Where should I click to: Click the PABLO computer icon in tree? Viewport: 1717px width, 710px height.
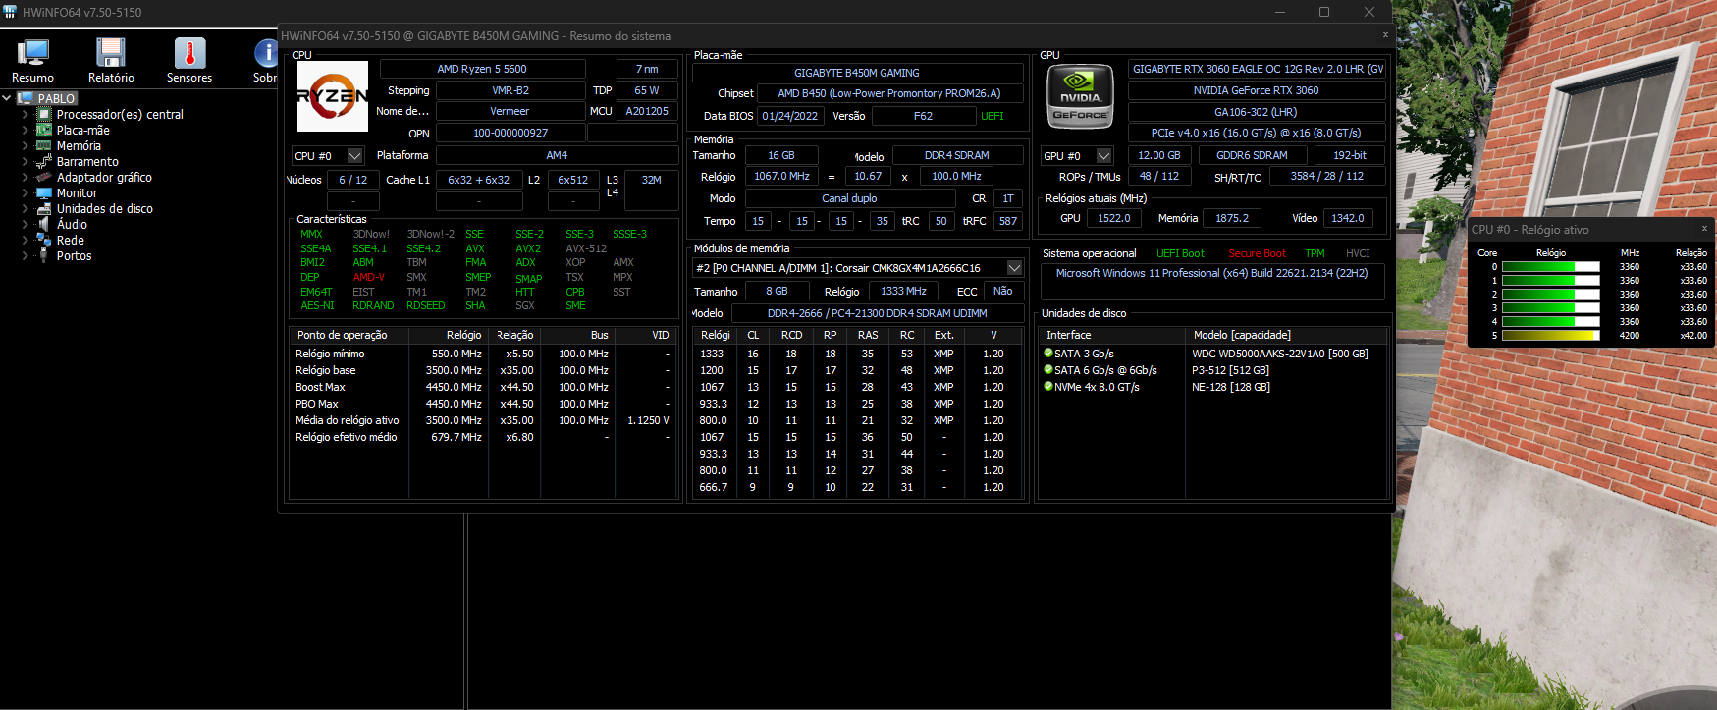[x=26, y=98]
